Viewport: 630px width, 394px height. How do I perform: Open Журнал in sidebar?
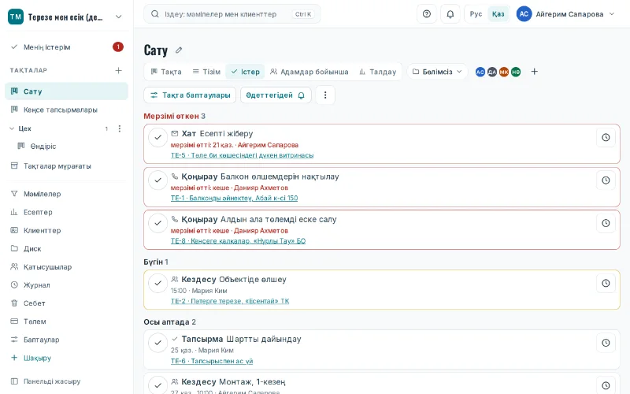(x=66, y=285)
